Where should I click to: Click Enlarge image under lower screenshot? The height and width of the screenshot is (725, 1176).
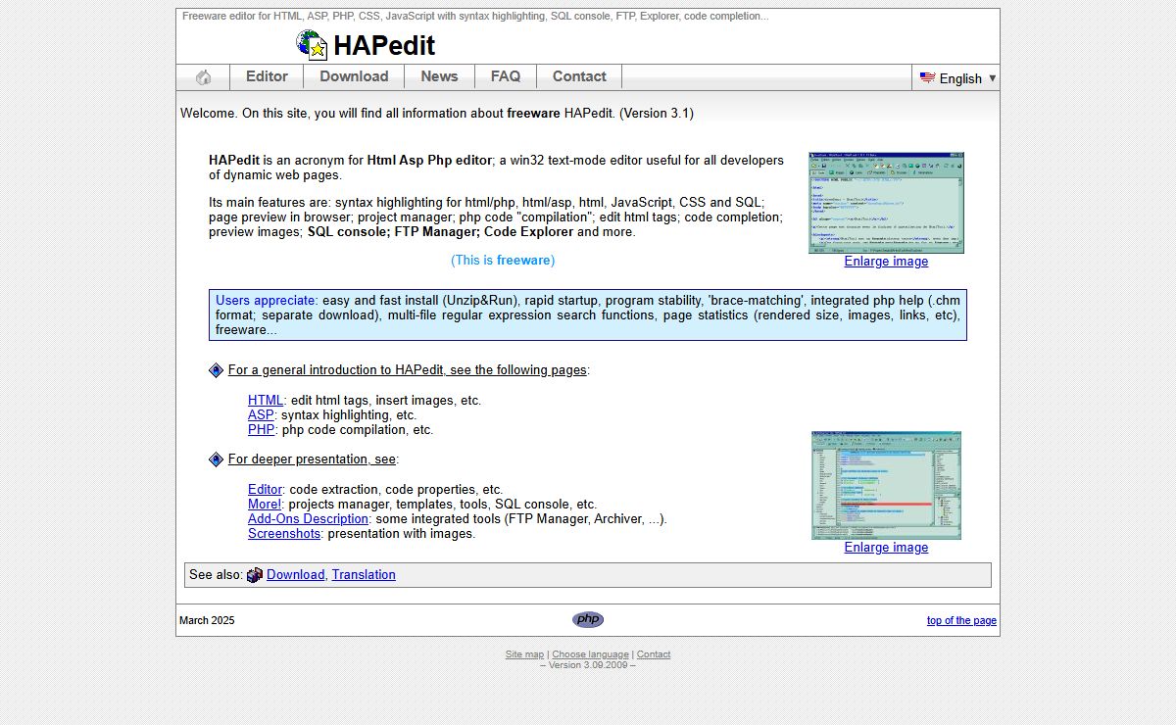[x=886, y=548]
